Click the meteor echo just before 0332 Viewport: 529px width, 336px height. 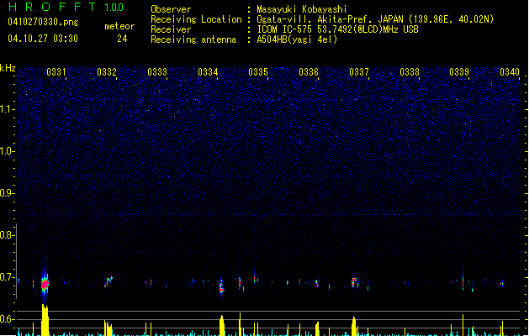(x=108, y=281)
